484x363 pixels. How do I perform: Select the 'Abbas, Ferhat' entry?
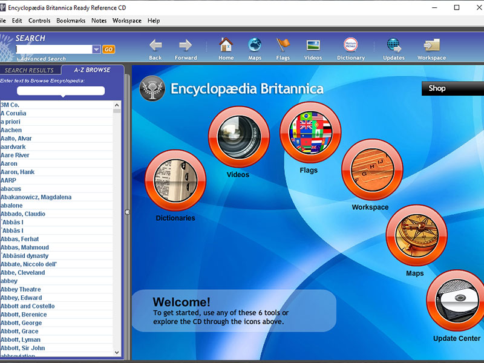pos(56,239)
